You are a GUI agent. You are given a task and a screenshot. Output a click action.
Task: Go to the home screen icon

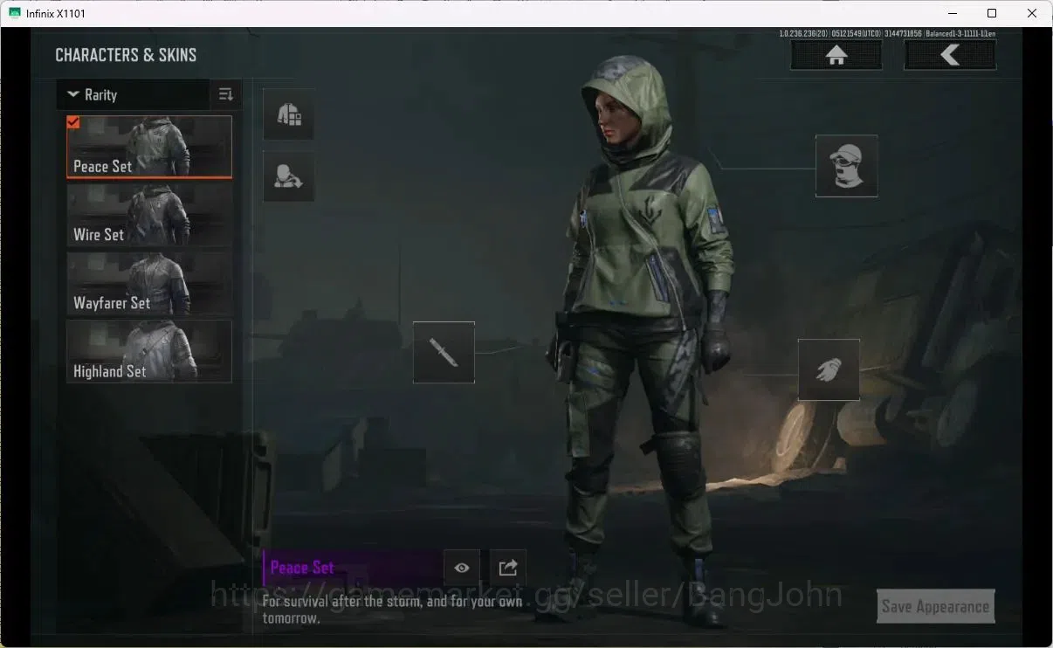[x=836, y=55]
